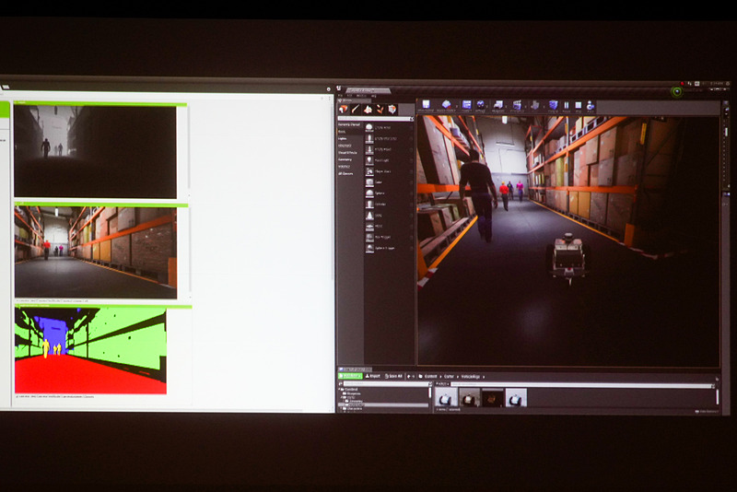Click the greyed Build toolbar icon

(x=535, y=105)
